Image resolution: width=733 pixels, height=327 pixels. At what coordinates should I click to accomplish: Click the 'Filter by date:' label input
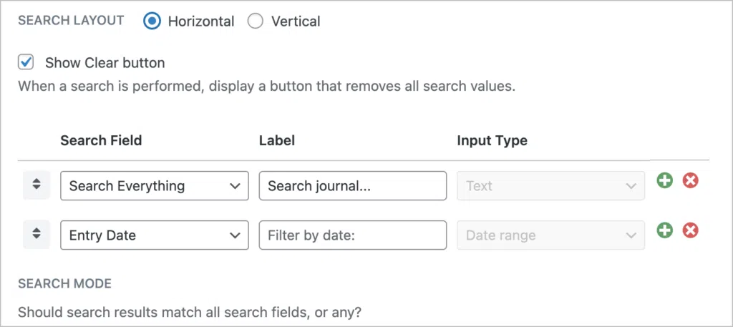[x=353, y=235]
